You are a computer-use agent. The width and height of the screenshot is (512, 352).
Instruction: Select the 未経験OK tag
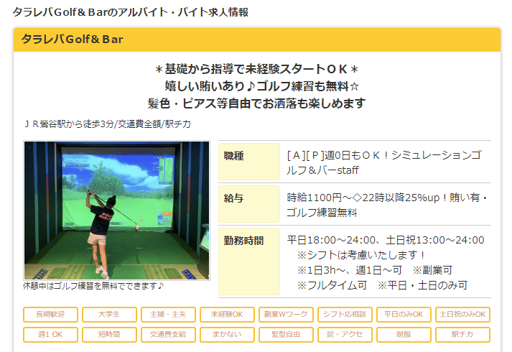tap(228, 315)
